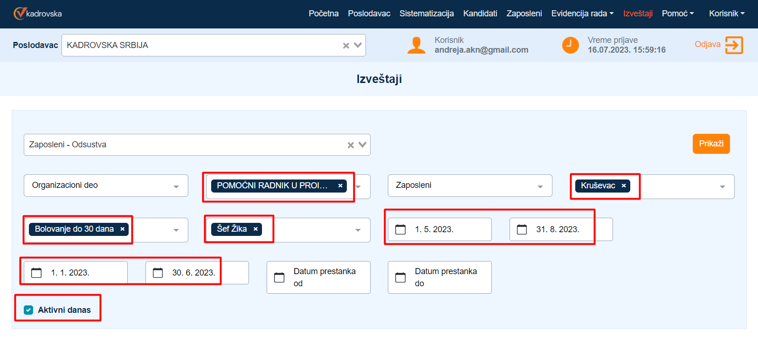This screenshot has height=338, width=758.
Task: Remove the Bolovanje do 30 dana tag
Action: pyautogui.click(x=123, y=229)
